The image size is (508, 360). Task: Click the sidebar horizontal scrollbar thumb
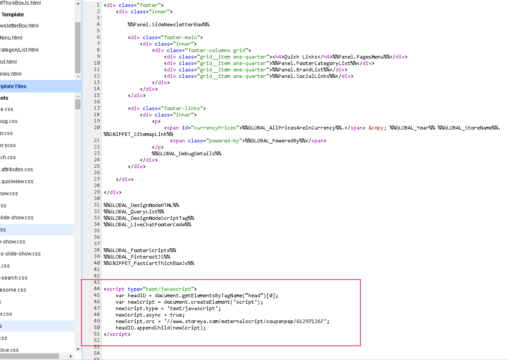[x=29, y=356]
